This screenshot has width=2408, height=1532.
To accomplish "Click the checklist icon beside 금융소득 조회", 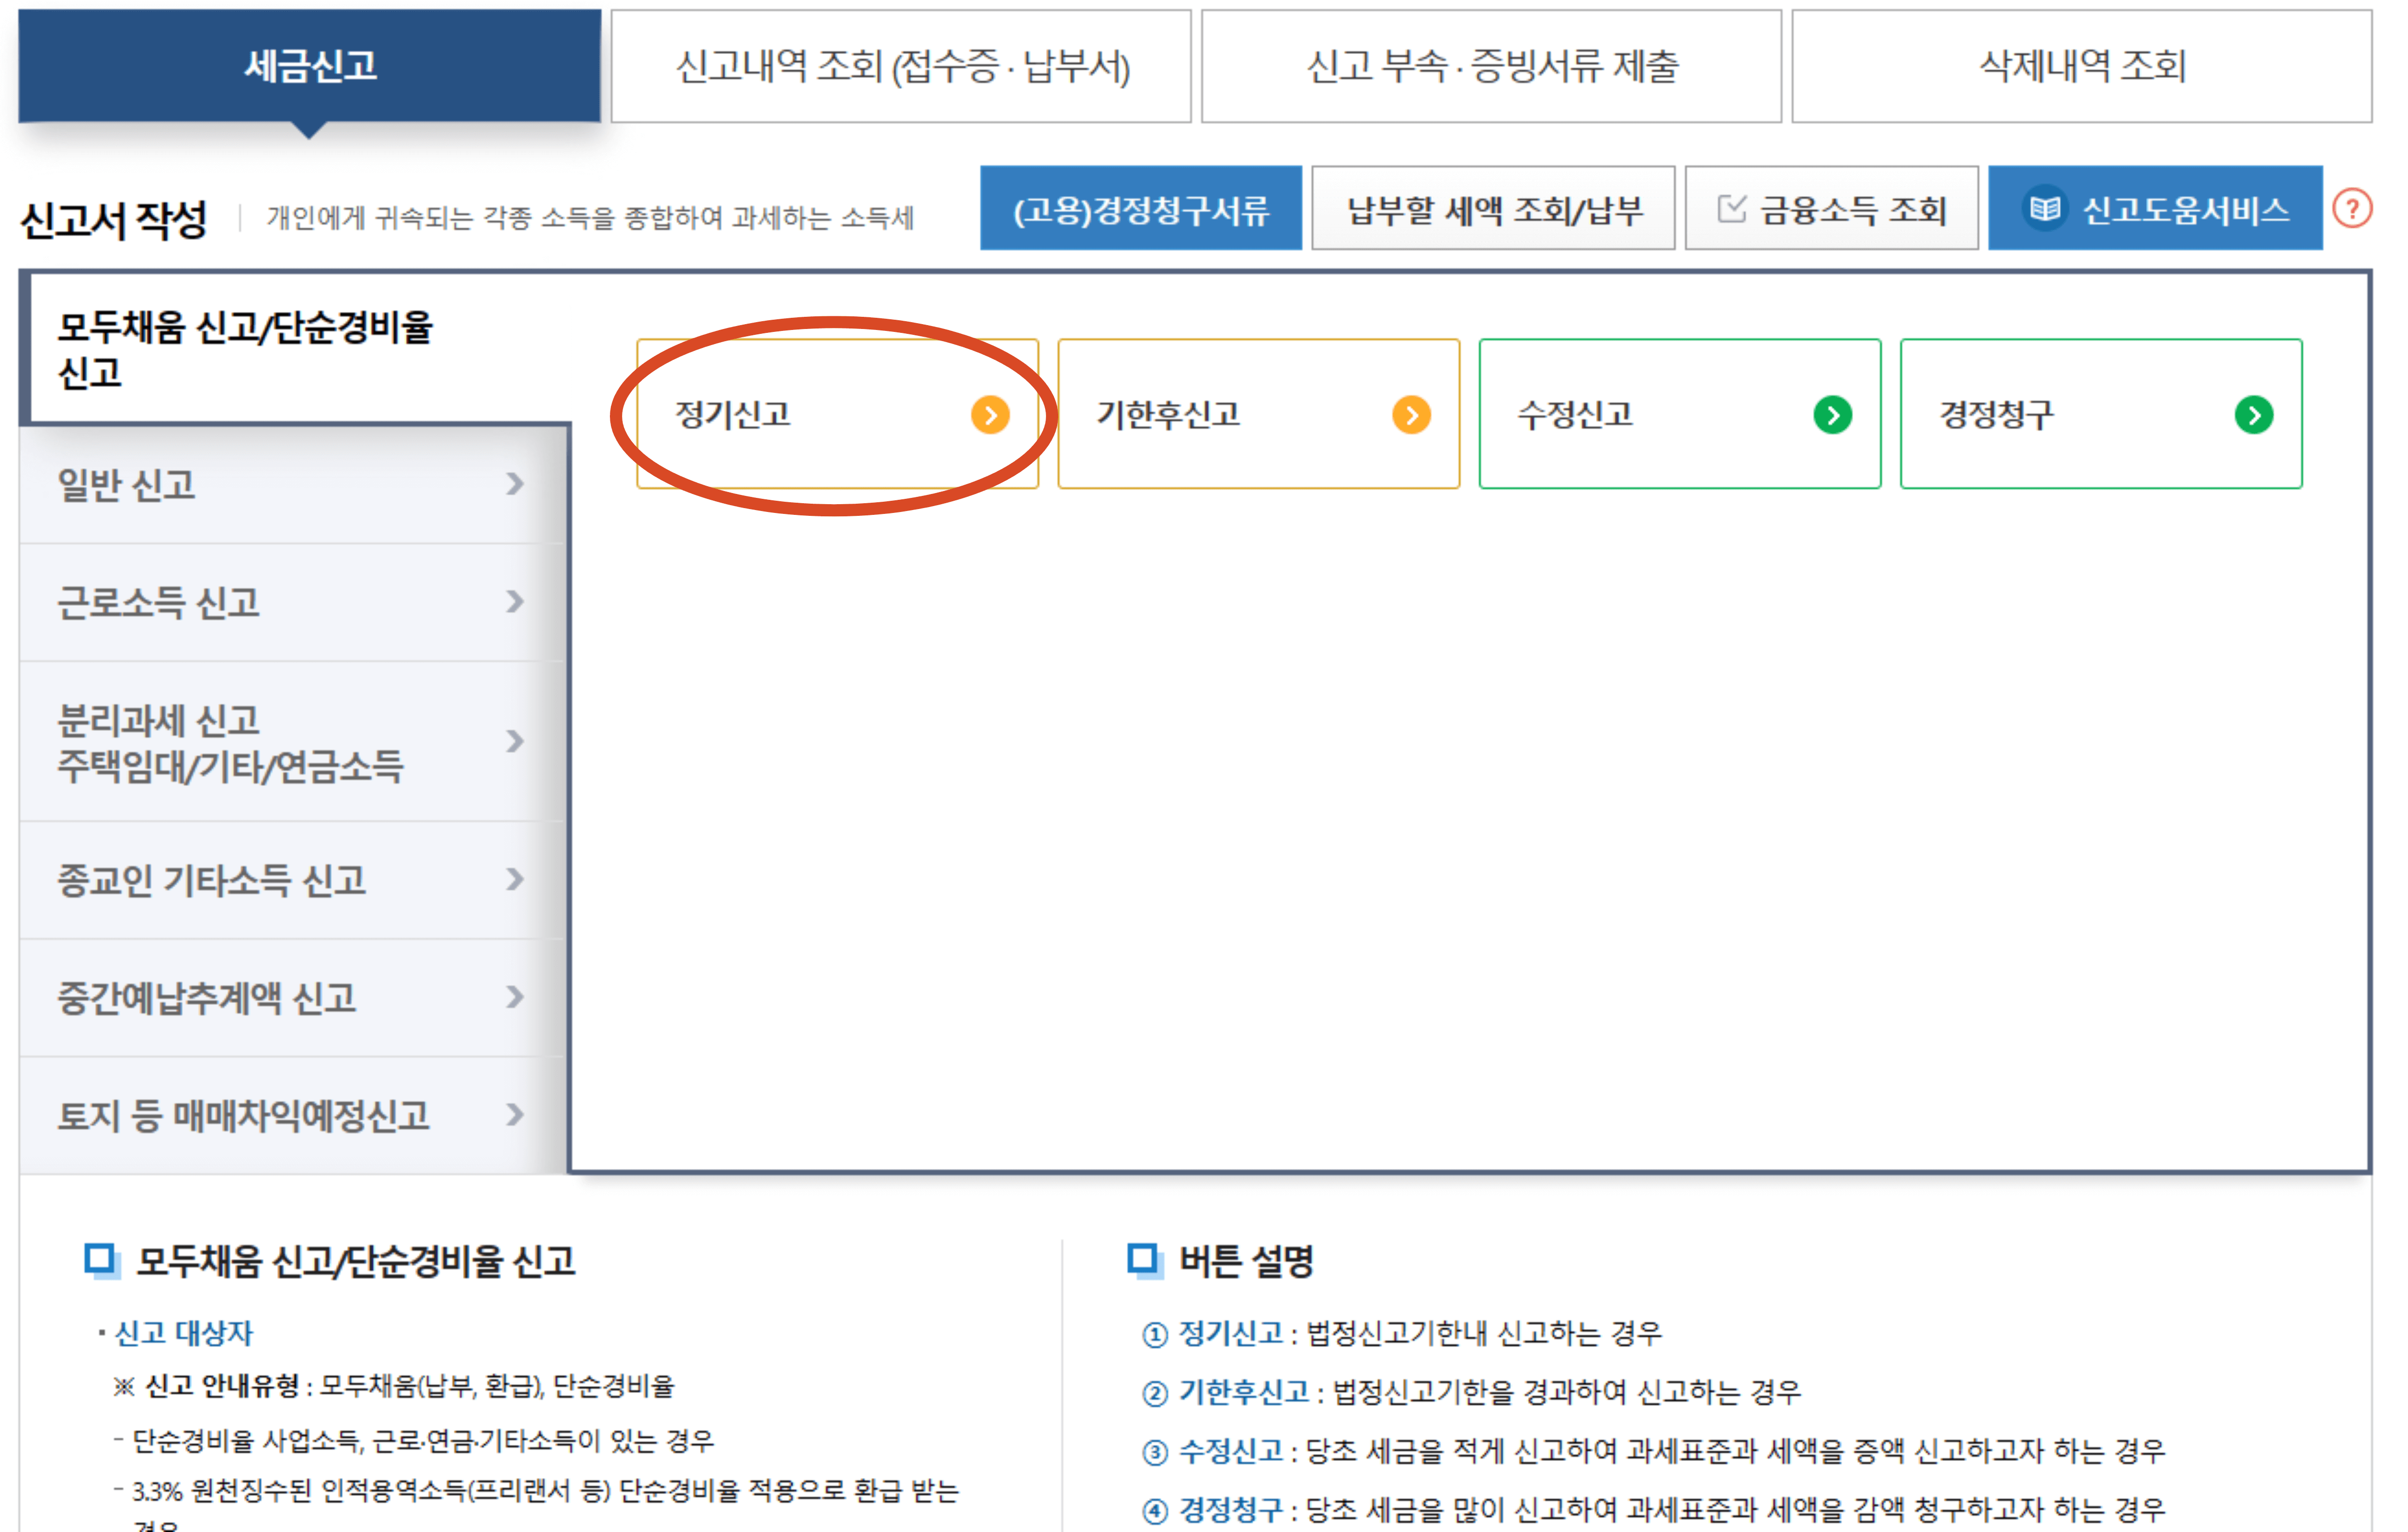I will (1732, 207).
